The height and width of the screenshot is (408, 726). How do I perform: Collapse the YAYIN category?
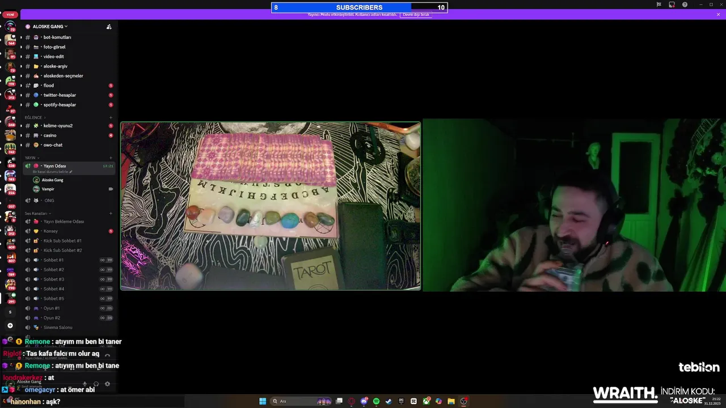pyautogui.click(x=32, y=158)
